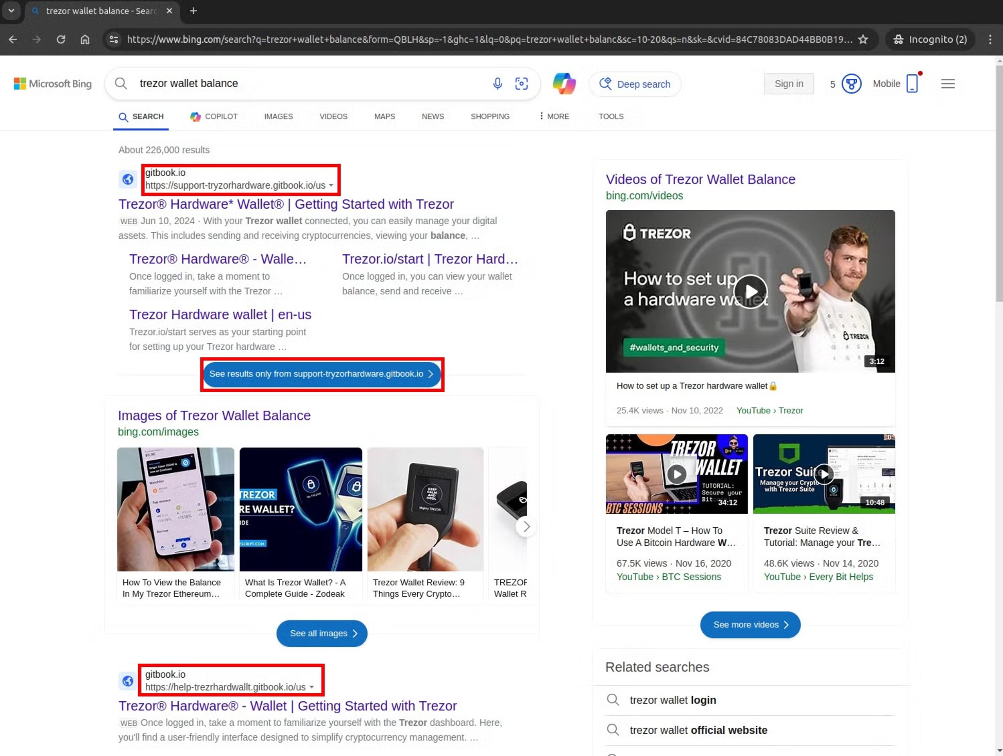1003x756 pixels.
Task: Bookmark this page with star icon
Action: (863, 40)
